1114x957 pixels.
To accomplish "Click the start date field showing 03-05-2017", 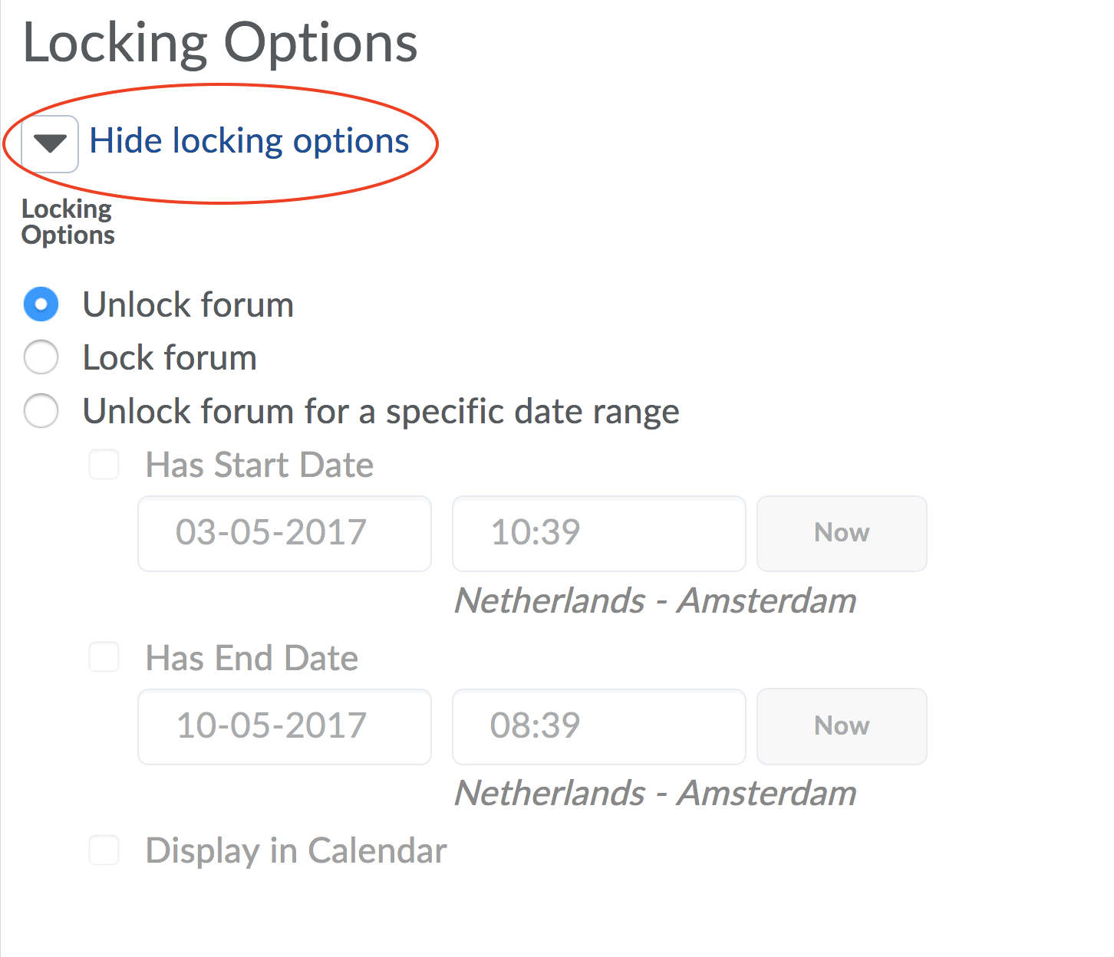I will 285,533.
